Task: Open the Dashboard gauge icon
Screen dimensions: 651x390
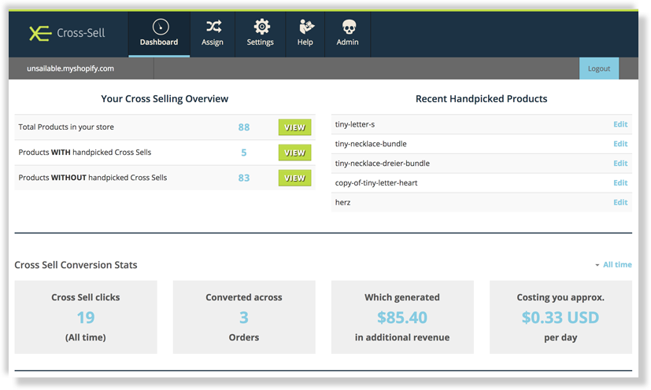Action: [161, 27]
